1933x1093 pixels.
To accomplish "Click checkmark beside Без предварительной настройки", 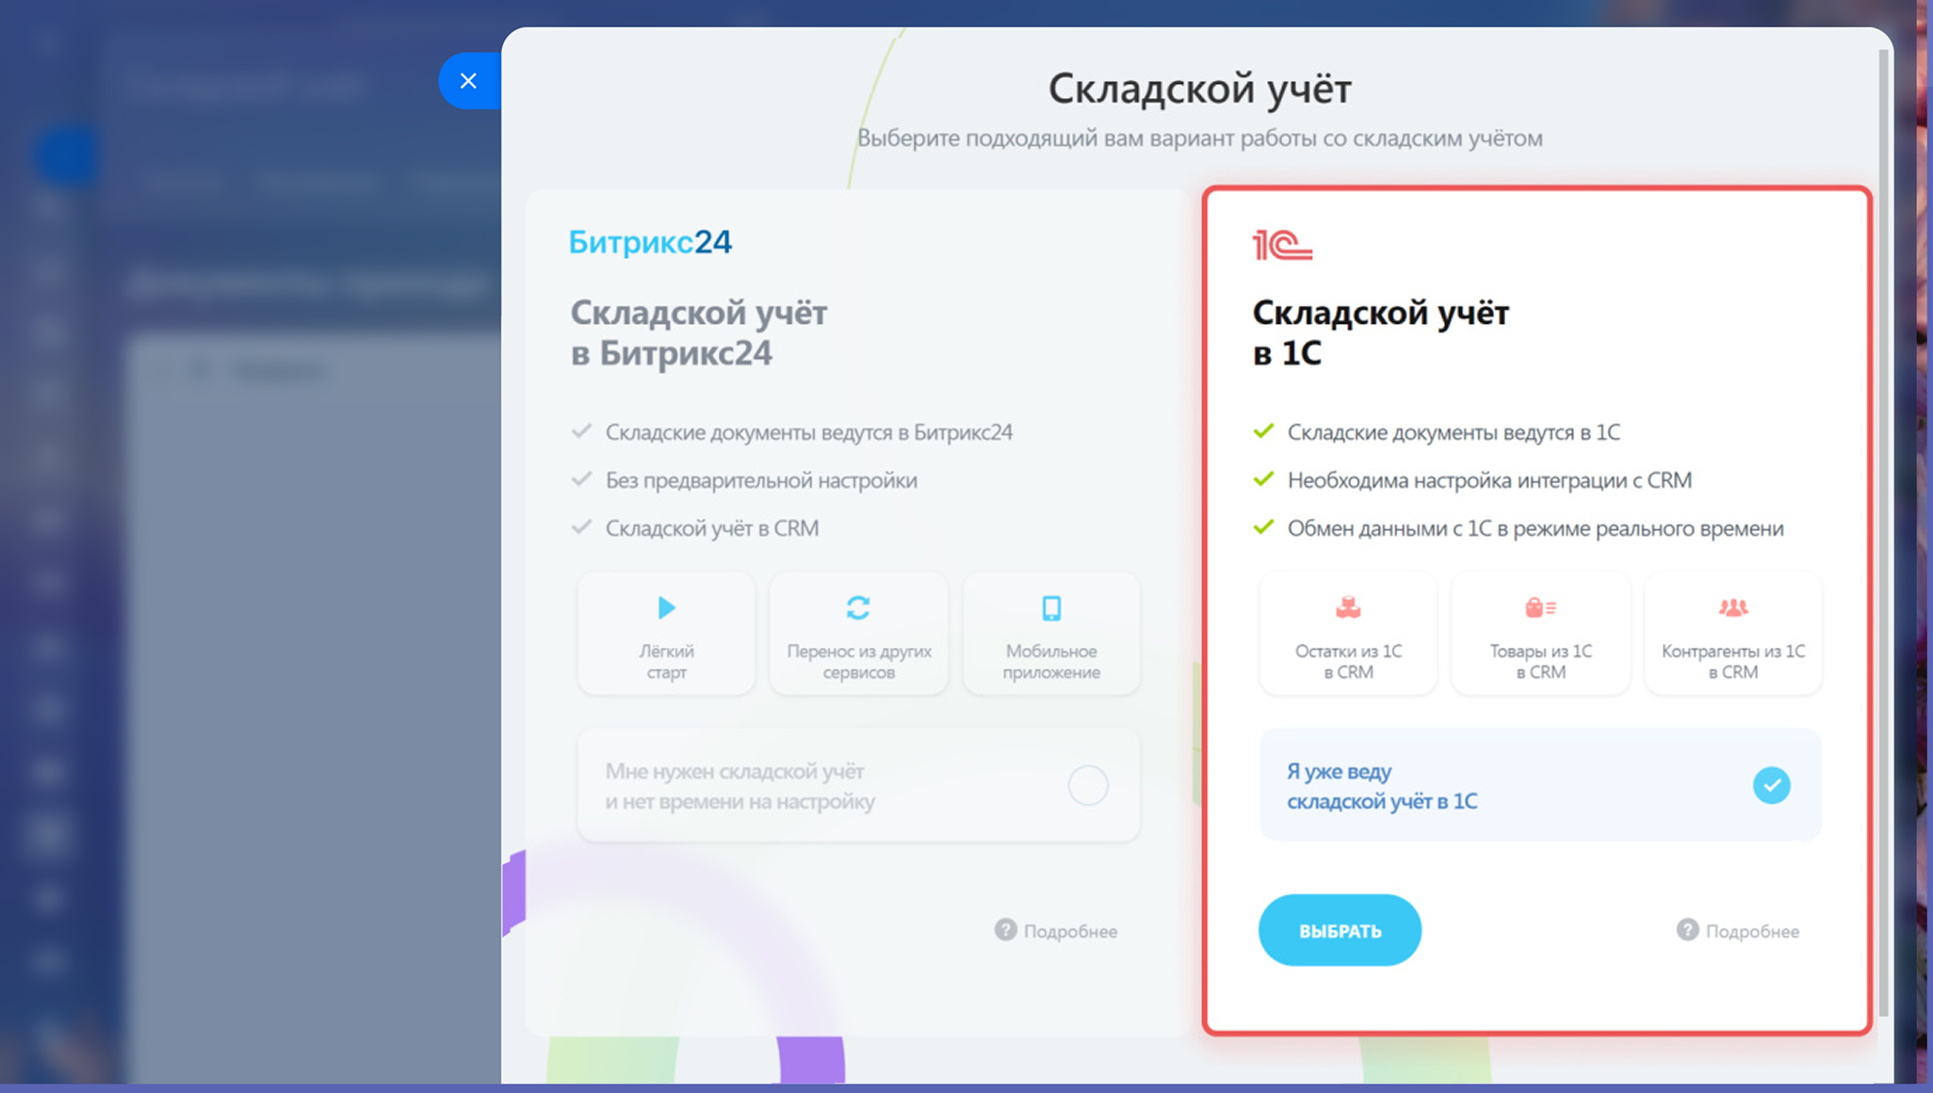I will (581, 479).
